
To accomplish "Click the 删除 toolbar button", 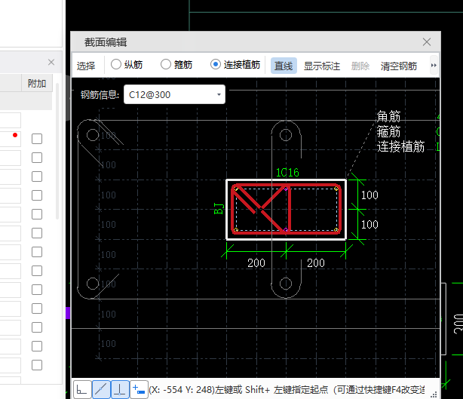I will click(360, 66).
